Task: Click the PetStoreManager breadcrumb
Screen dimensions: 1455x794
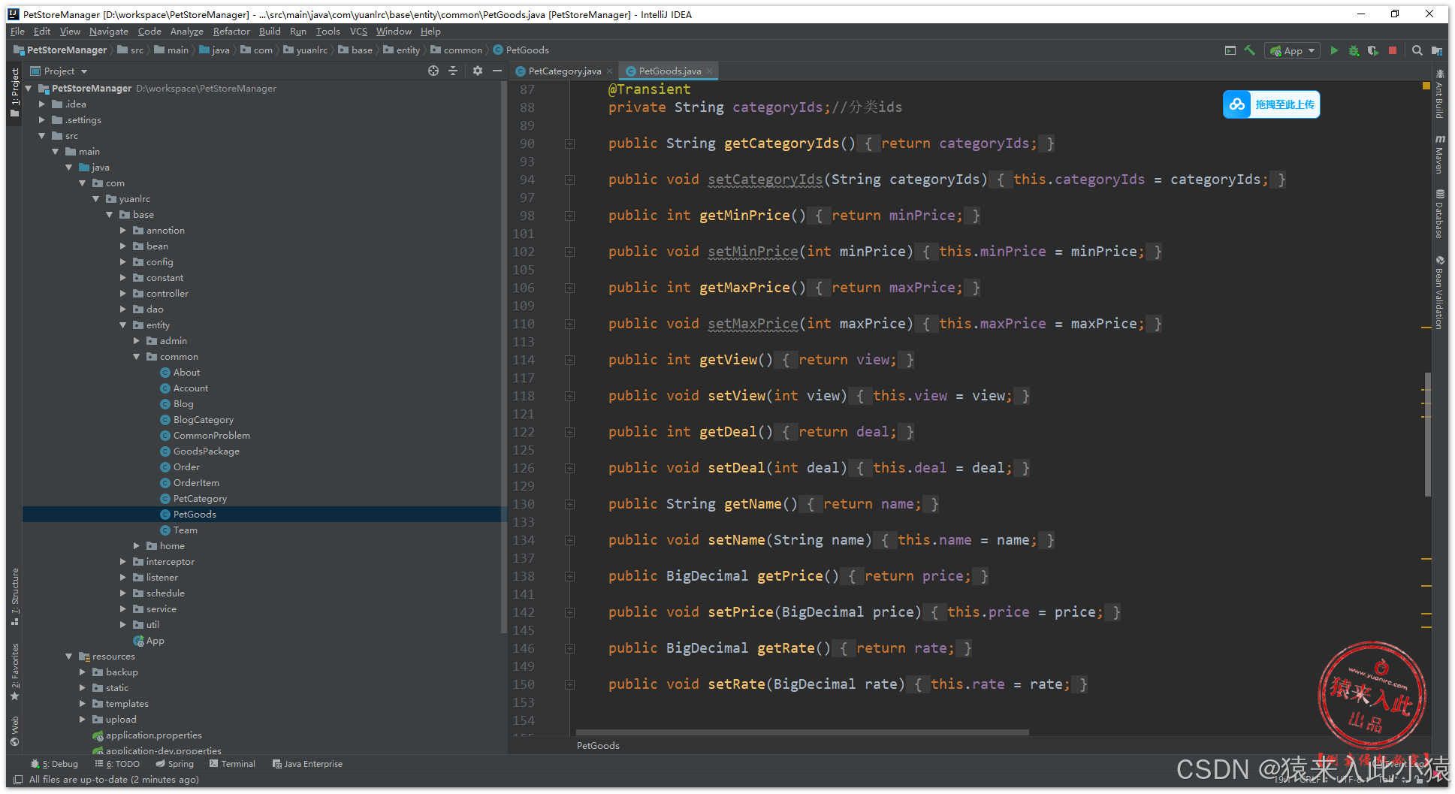Action: [67, 50]
